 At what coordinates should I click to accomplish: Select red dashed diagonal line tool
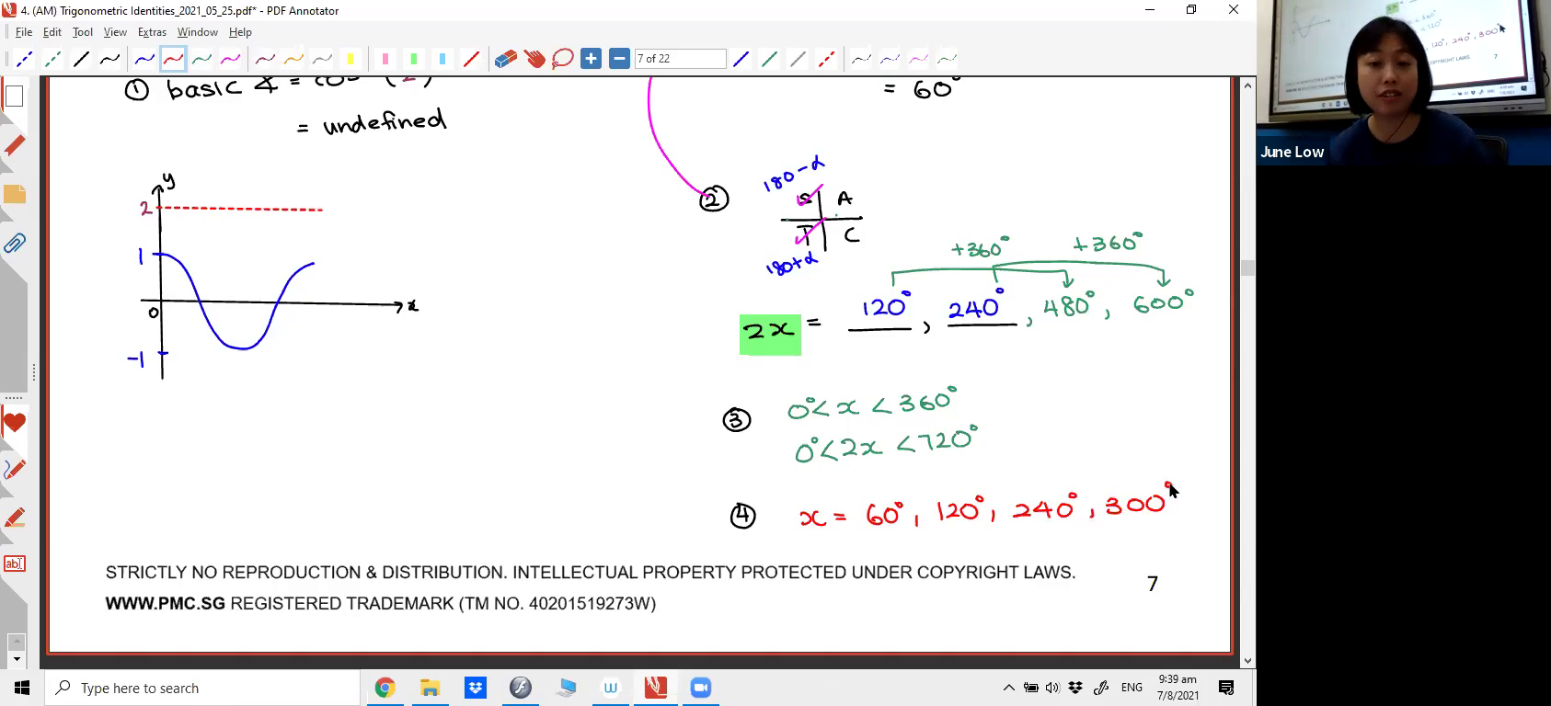pyautogui.click(x=826, y=59)
